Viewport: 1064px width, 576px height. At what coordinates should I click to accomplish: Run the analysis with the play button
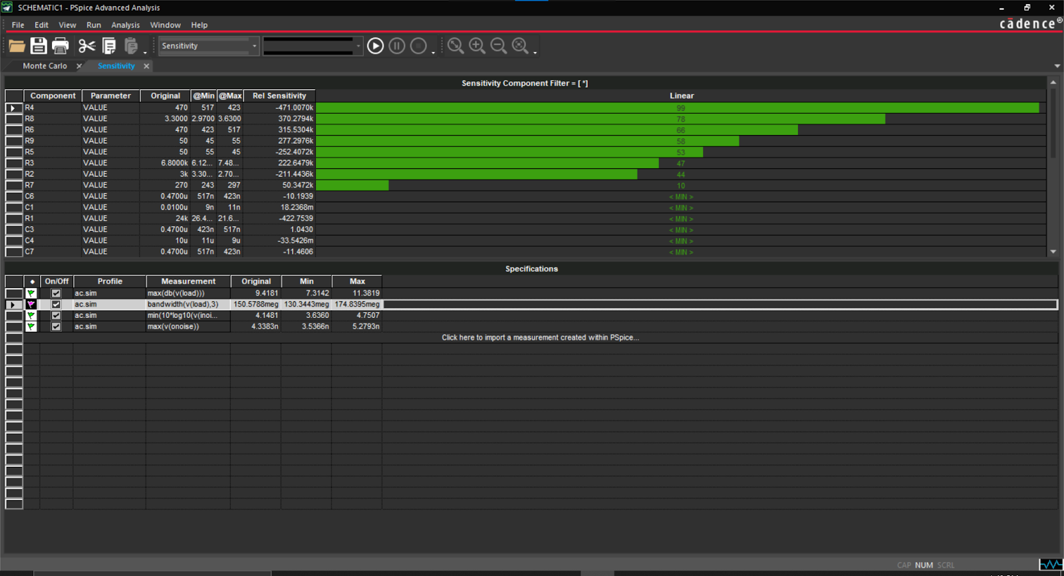[375, 46]
